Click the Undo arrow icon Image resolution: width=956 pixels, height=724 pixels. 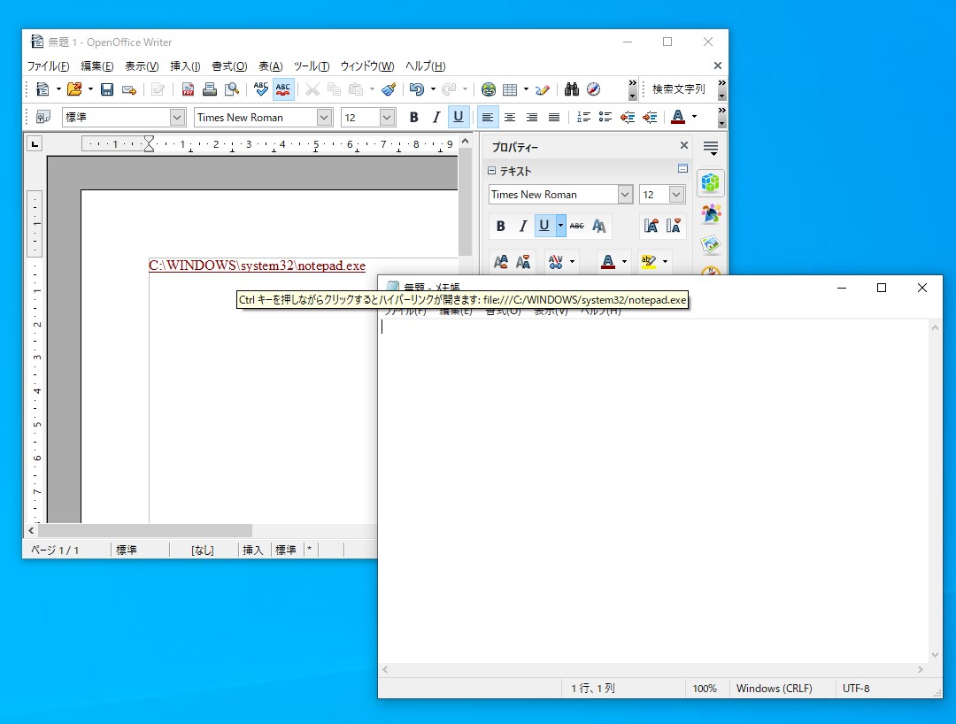tap(416, 89)
